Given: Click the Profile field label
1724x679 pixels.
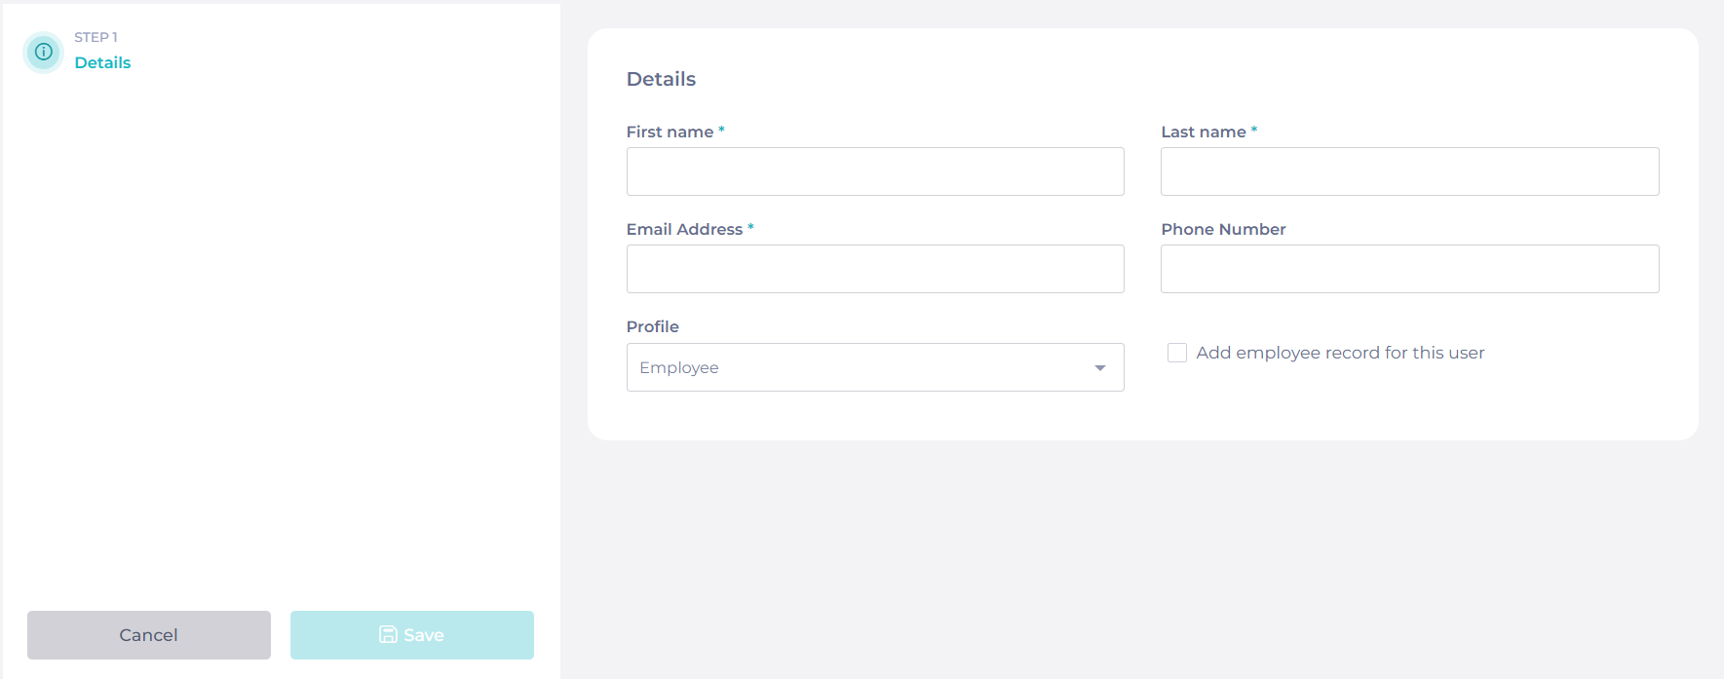Looking at the screenshot, I should click(x=653, y=326).
